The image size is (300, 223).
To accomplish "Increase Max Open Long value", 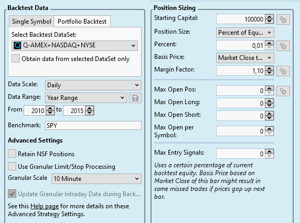I will click(x=270, y=102).
